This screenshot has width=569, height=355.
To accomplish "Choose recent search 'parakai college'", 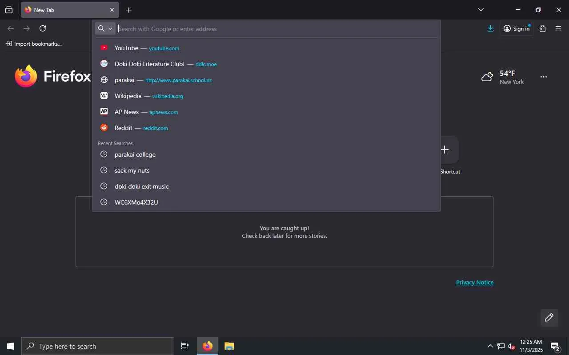I will (266, 154).
